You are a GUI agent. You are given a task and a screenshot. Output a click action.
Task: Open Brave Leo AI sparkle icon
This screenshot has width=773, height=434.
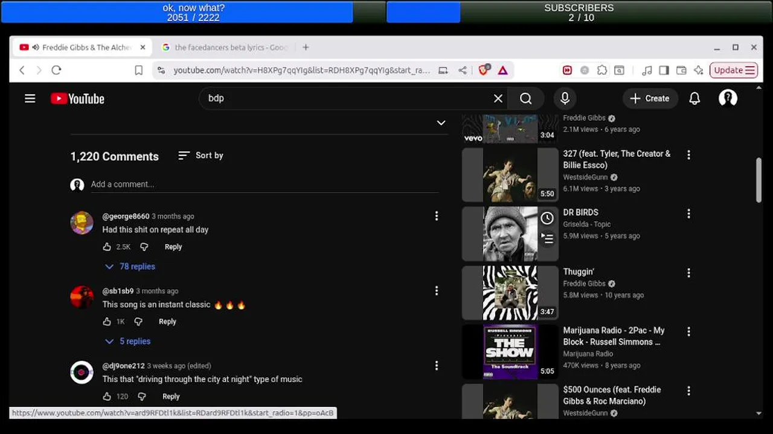[699, 71]
